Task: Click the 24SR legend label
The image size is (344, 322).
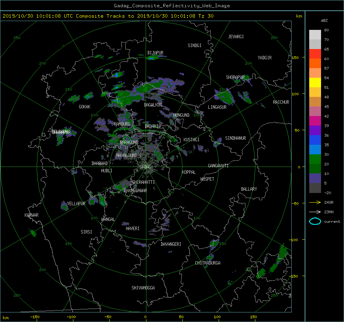Action: [329, 202]
